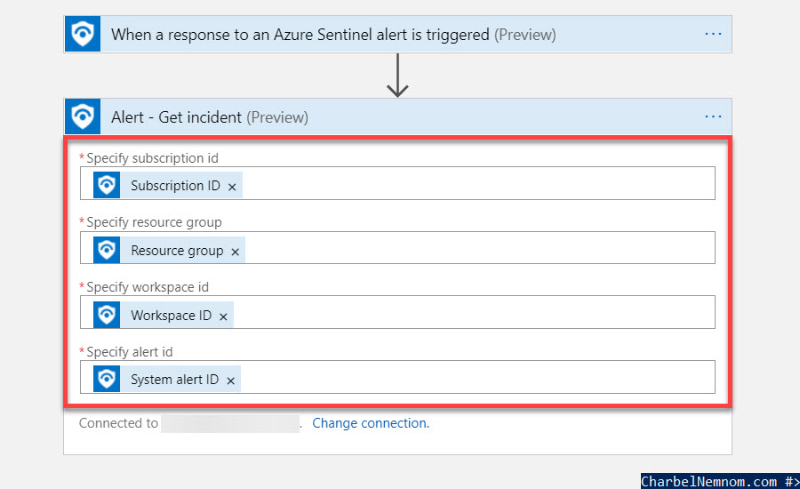The width and height of the screenshot is (800, 489).
Task: Expand the Azure Sentinel alert trigger title
Action: click(333, 35)
